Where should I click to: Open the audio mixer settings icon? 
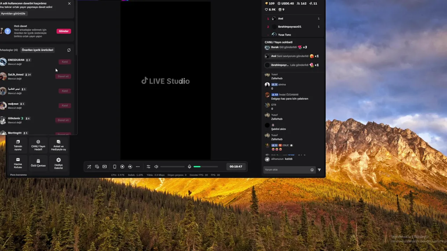coord(148,167)
